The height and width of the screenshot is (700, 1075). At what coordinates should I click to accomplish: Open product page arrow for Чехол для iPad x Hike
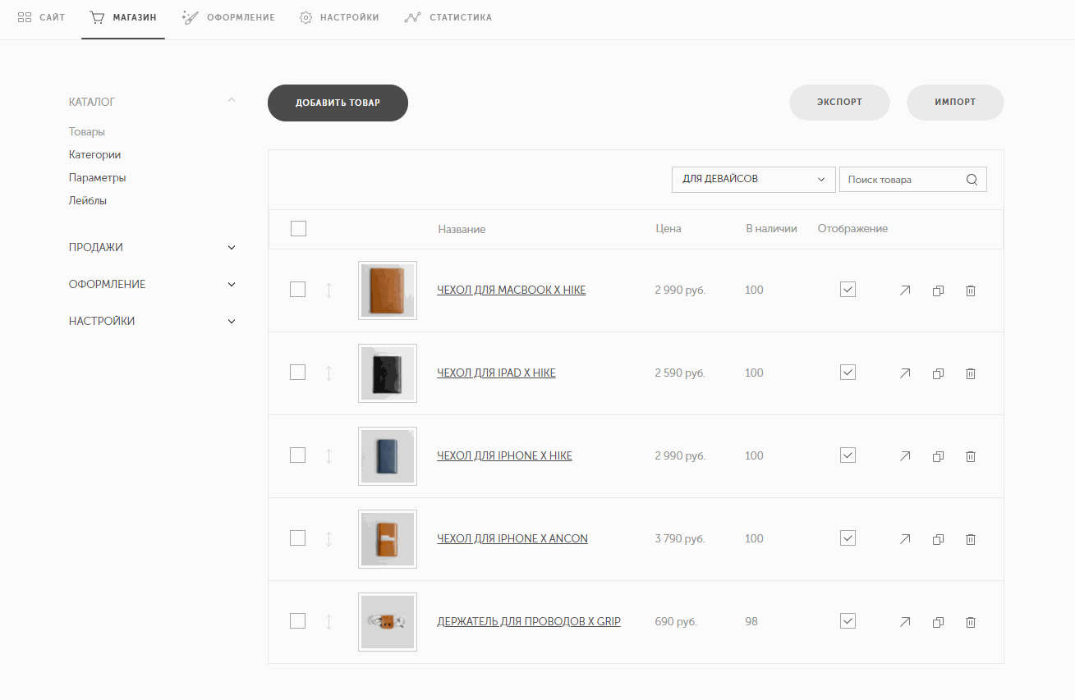tap(905, 373)
